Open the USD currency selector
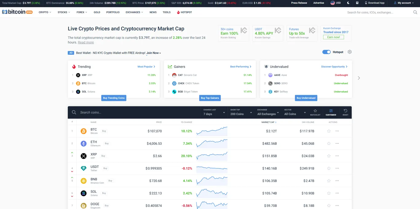Image resolution: width=420 pixels, height=209 pixels. (335, 3)
